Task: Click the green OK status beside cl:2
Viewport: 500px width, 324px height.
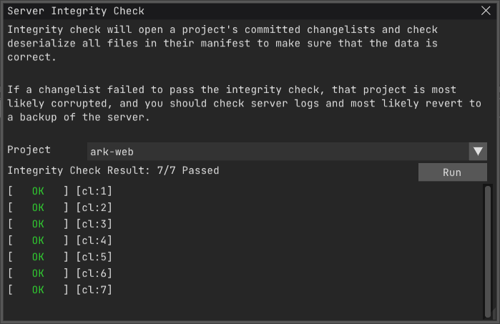Action: coord(38,207)
